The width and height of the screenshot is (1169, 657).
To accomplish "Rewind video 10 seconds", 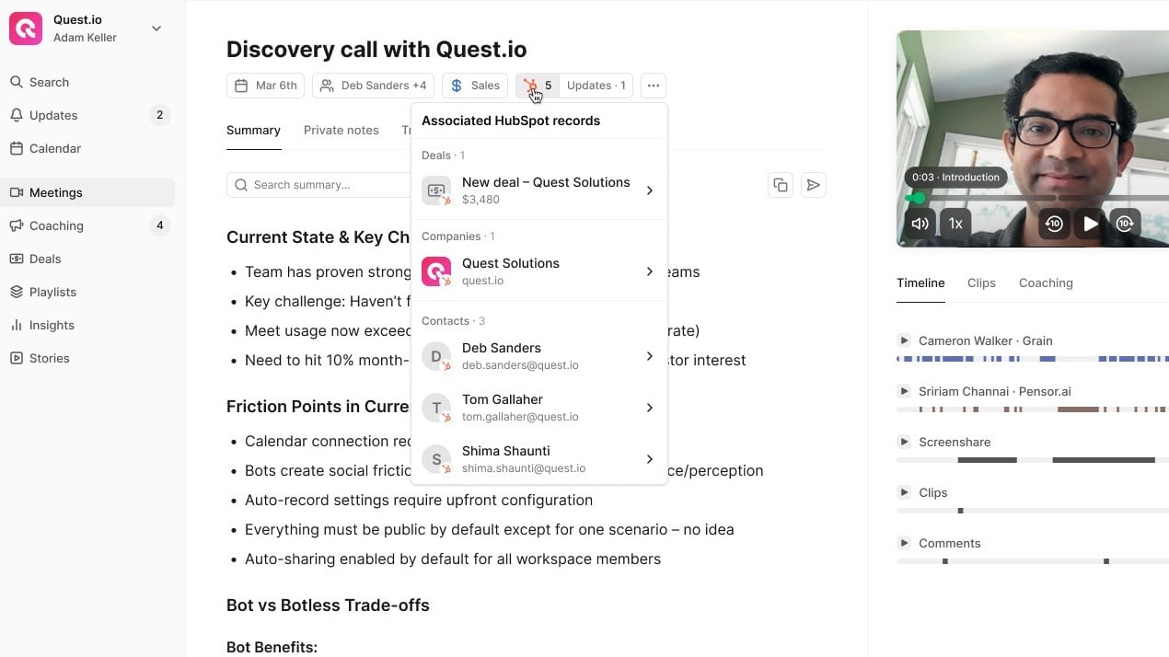I will 1054,224.
